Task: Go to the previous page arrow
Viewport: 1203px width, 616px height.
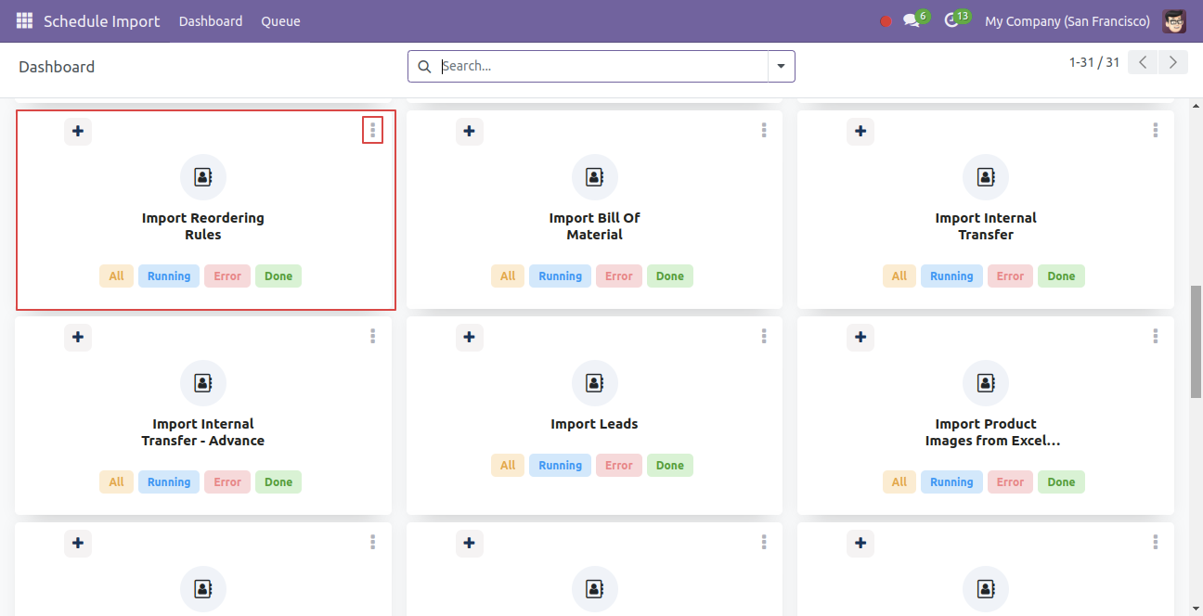Action: pyautogui.click(x=1144, y=62)
